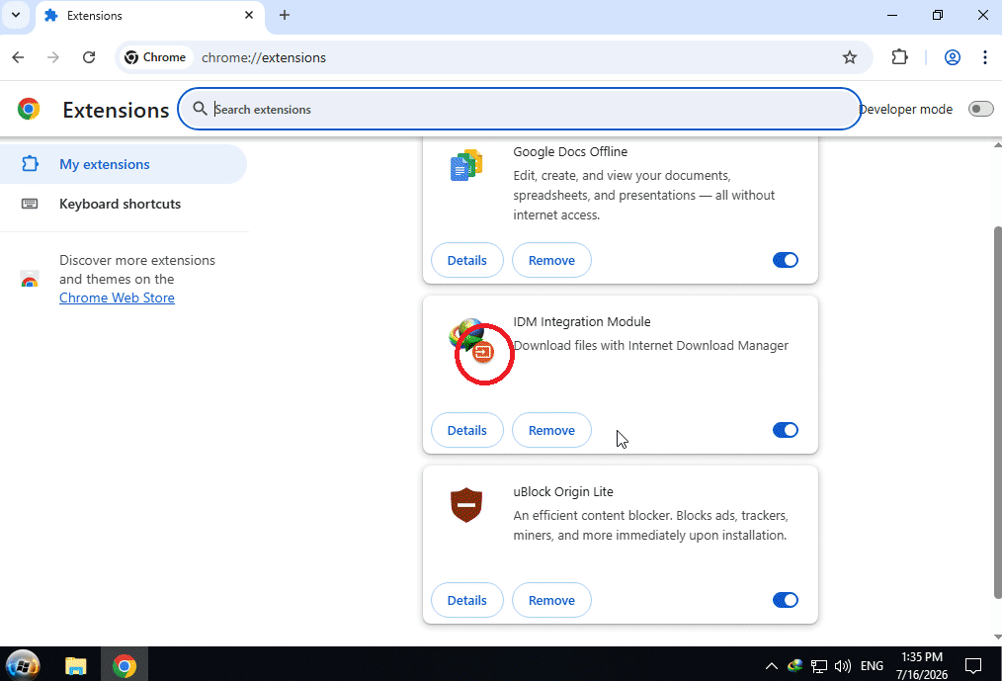
Task: Click the My extensions sidebar icon
Action: (x=30, y=164)
